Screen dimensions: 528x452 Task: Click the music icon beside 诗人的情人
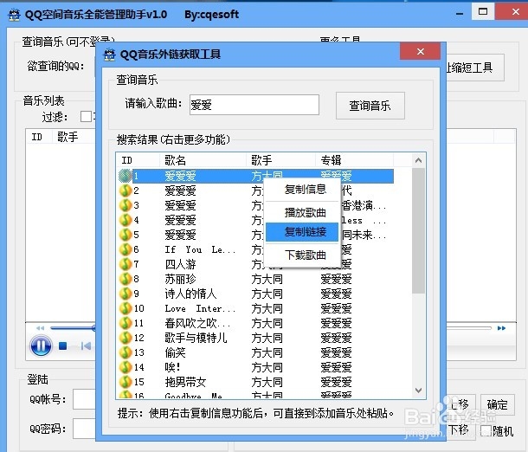tap(126, 294)
